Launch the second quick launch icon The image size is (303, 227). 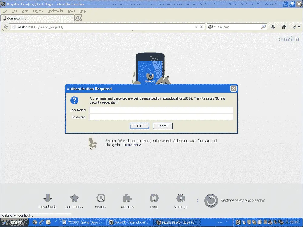[42, 222]
